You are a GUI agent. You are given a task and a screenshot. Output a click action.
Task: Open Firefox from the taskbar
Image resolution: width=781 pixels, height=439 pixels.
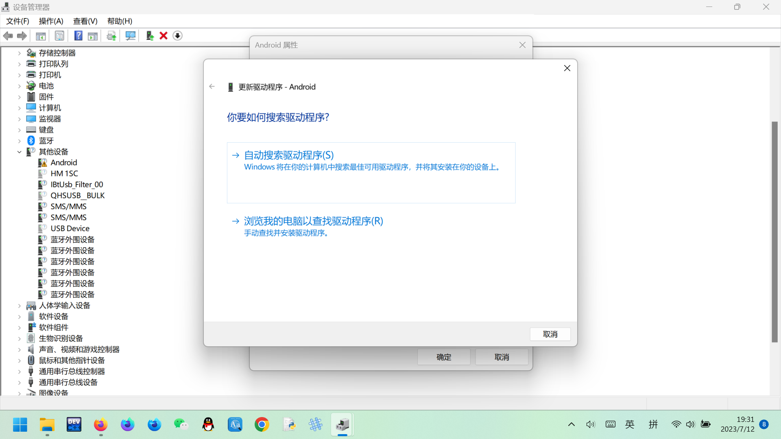coord(101,425)
